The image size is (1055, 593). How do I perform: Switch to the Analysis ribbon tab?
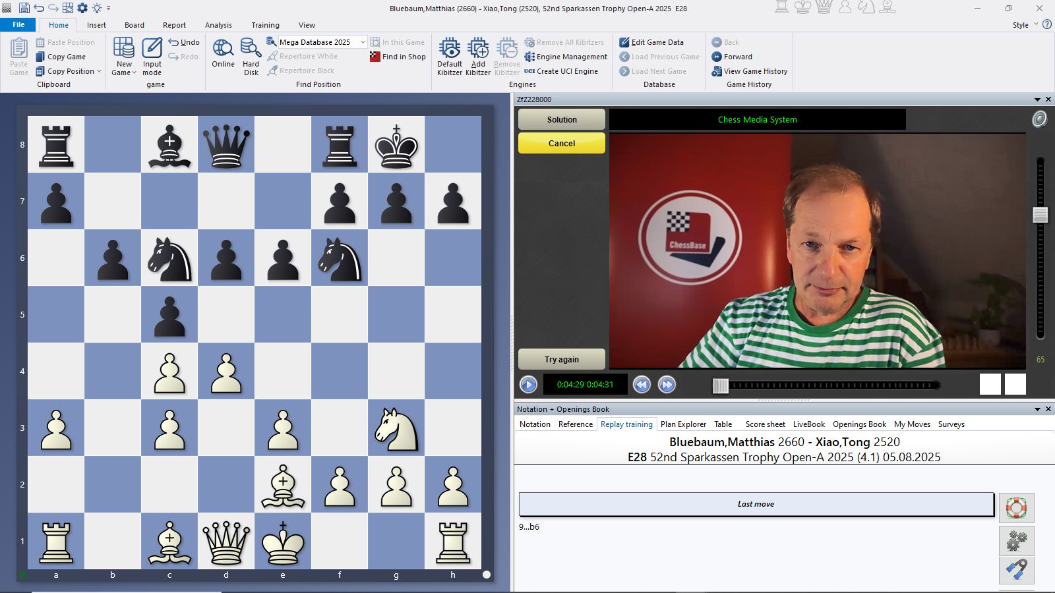[218, 25]
